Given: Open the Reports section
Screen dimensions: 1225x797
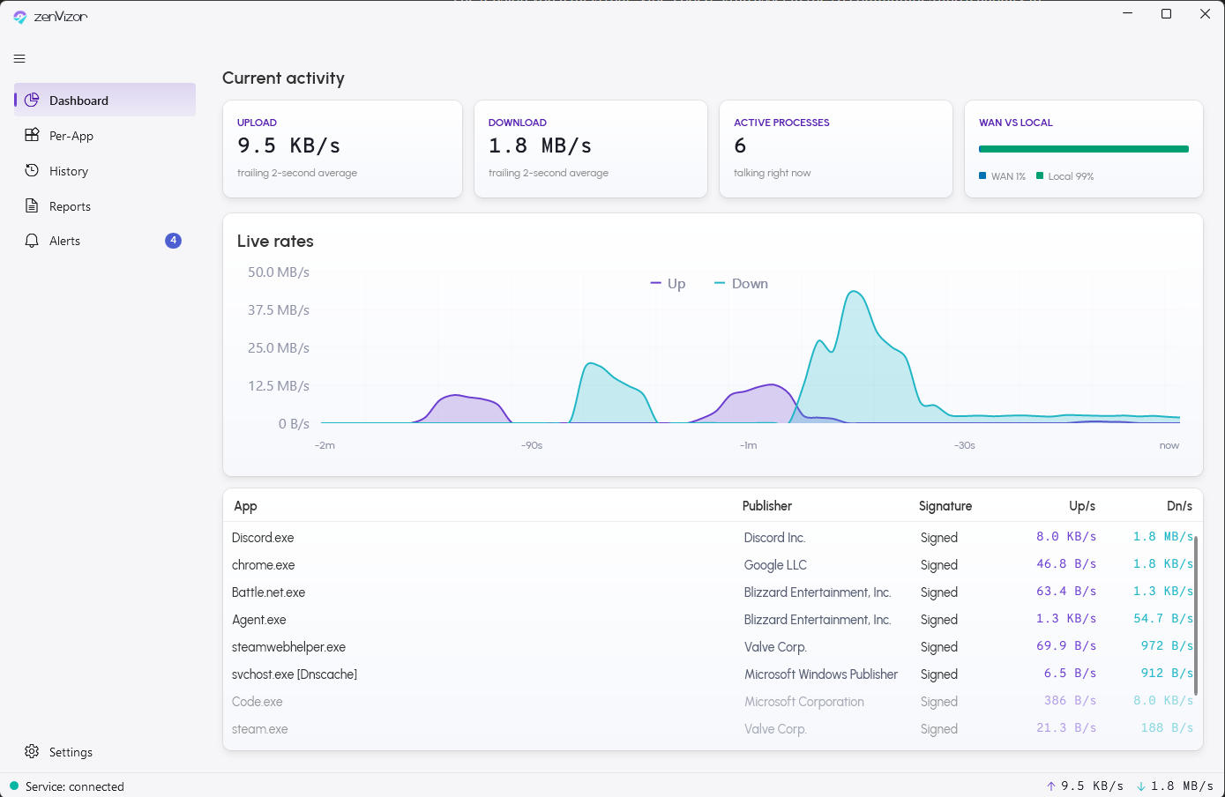Looking at the screenshot, I should 105,205.
